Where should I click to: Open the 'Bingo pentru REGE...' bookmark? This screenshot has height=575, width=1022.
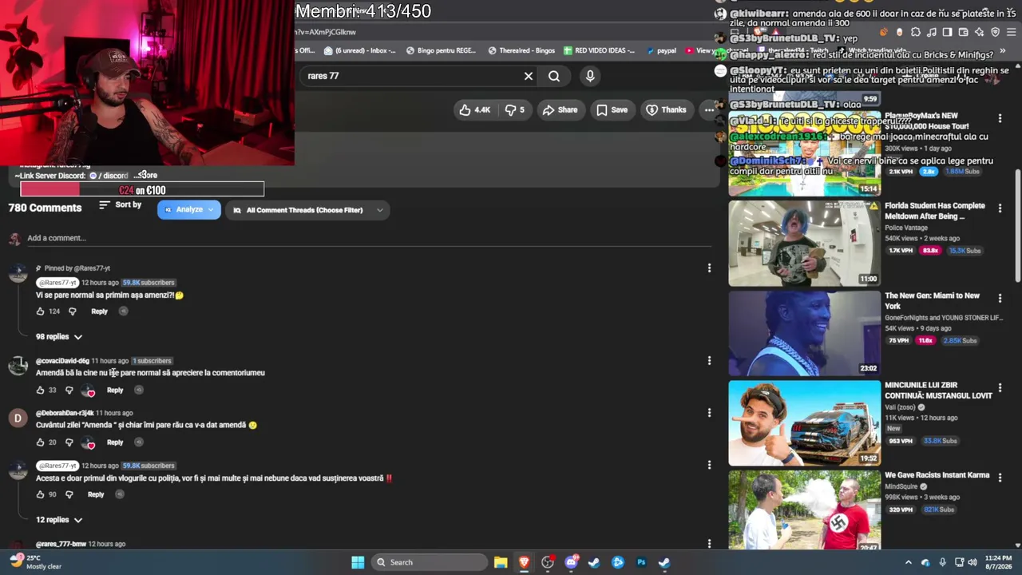coord(441,51)
